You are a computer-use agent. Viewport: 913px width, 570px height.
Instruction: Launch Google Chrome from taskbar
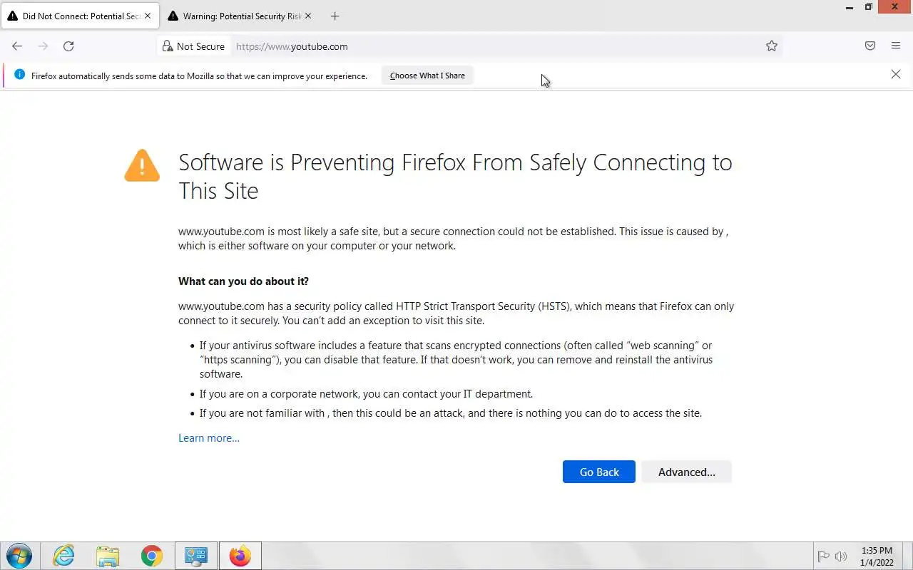[x=152, y=556]
